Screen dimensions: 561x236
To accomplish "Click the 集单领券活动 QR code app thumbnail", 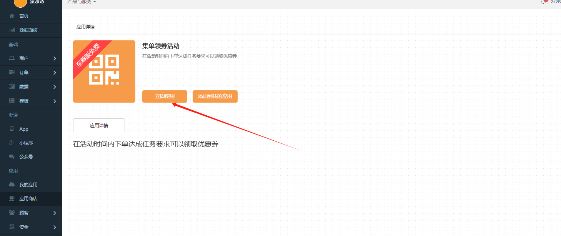I will click(x=104, y=71).
